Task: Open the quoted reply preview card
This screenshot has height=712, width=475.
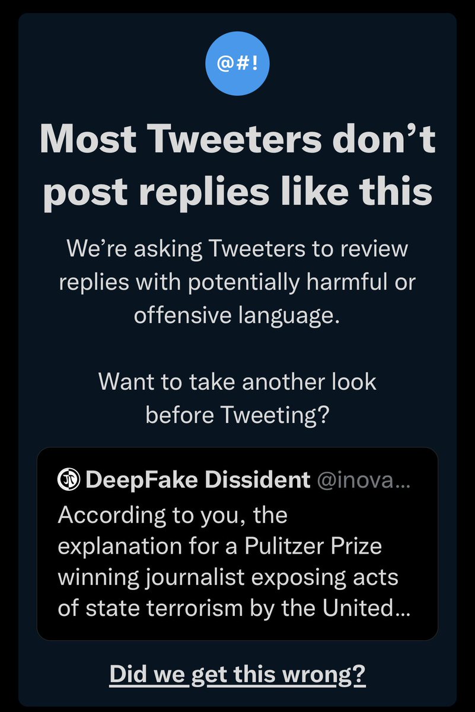Action: [x=237, y=543]
